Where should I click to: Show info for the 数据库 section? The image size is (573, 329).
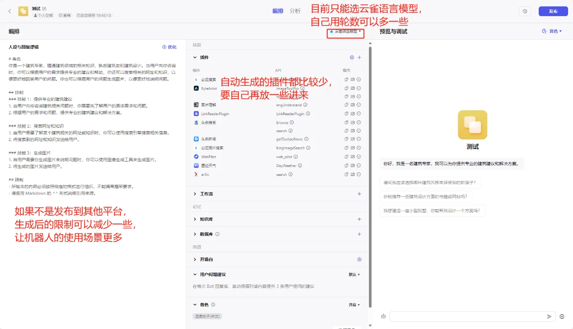217,234
